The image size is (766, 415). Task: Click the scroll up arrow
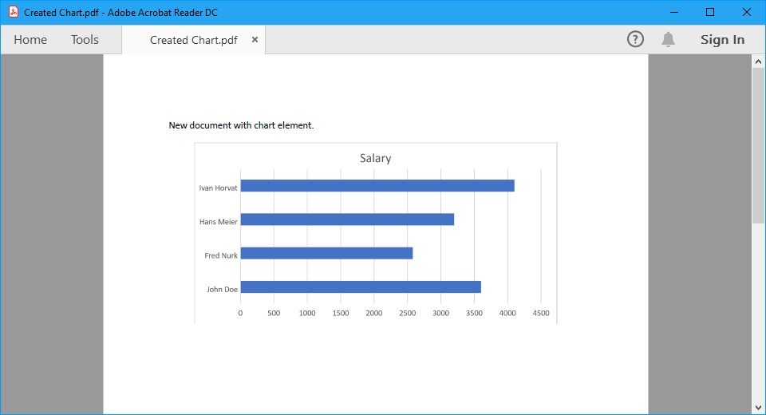point(758,61)
